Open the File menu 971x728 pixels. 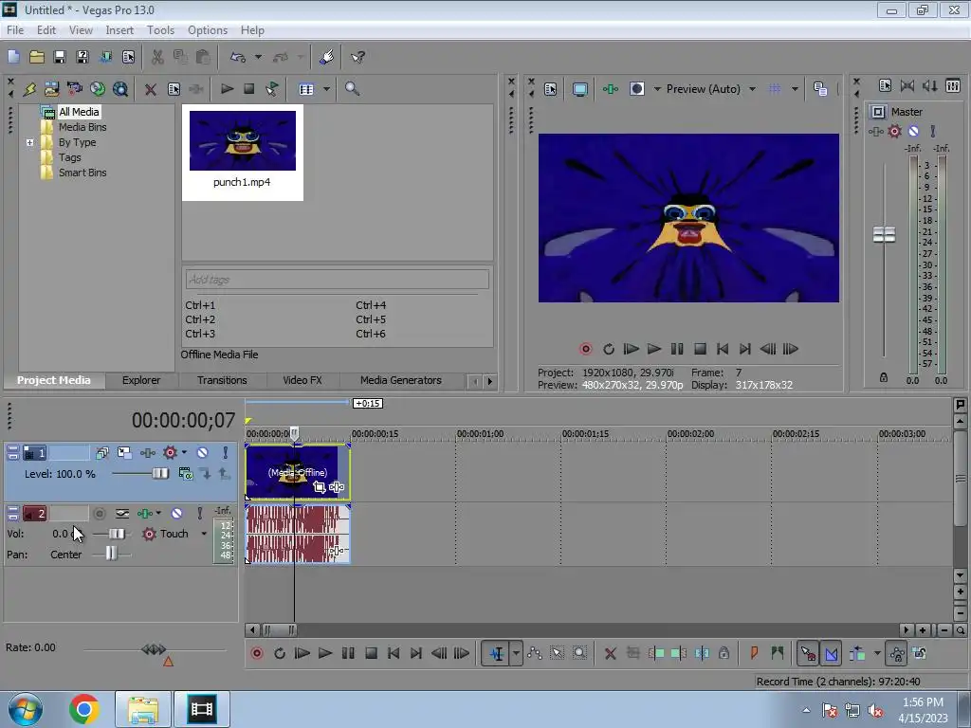tap(15, 29)
